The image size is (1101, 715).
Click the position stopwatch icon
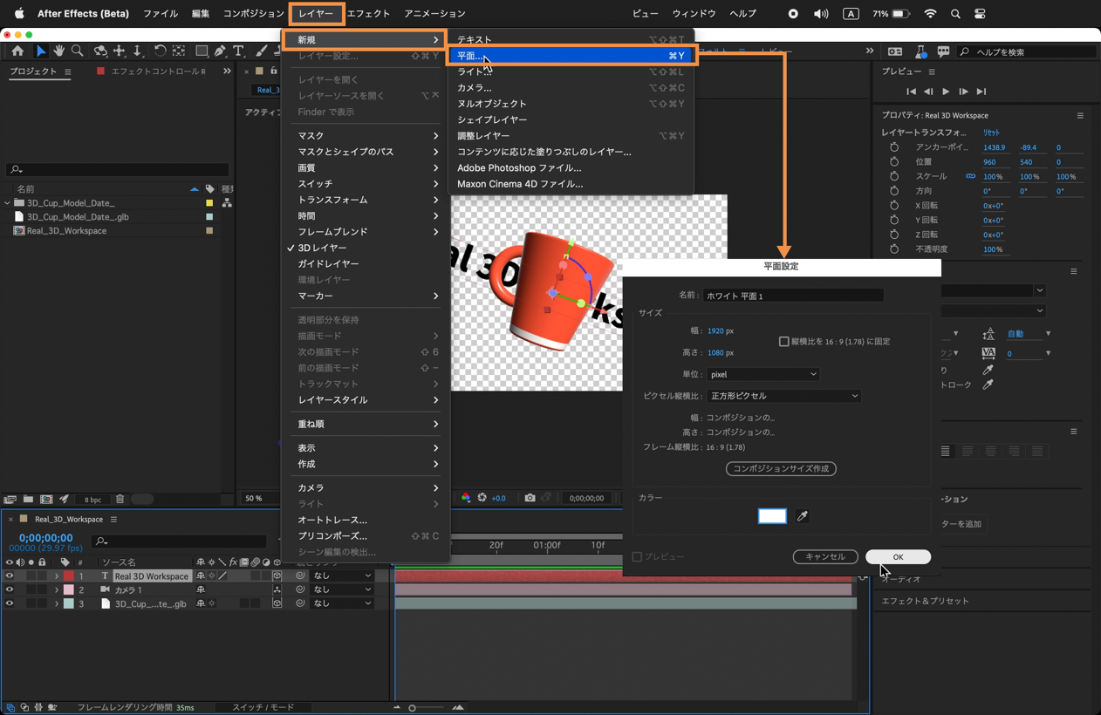[894, 162]
